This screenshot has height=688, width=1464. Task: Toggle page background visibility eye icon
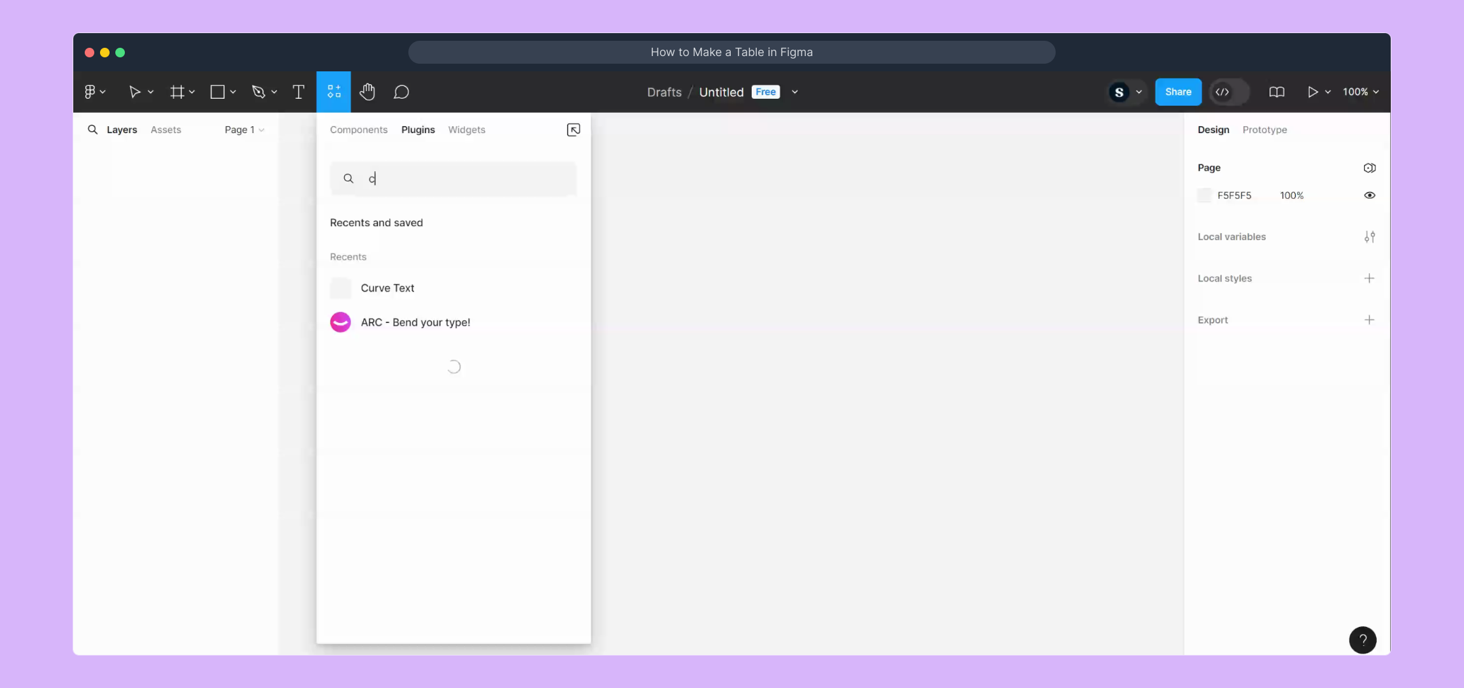pyautogui.click(x=1369, y=196)
